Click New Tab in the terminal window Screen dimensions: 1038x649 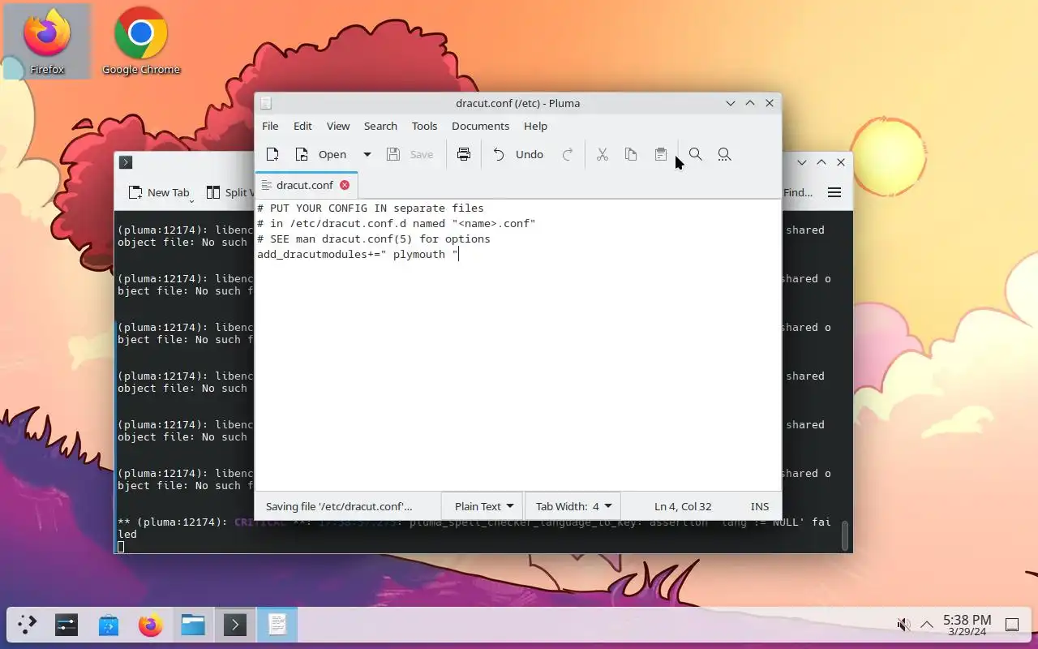[160, 192]
